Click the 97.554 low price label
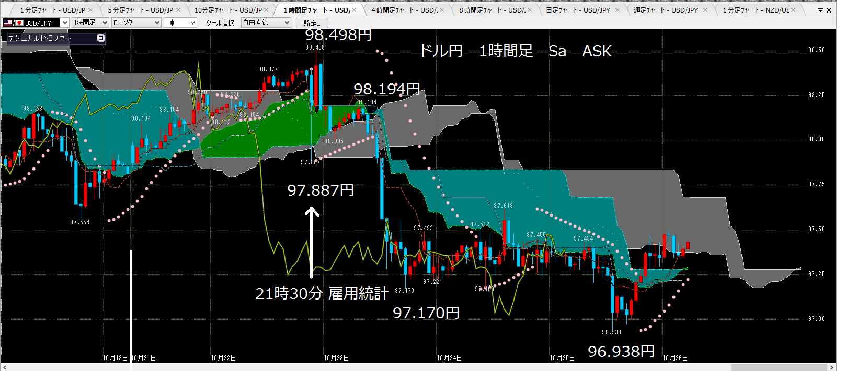This screenshot has width=845, height=371. click(80, 222)
